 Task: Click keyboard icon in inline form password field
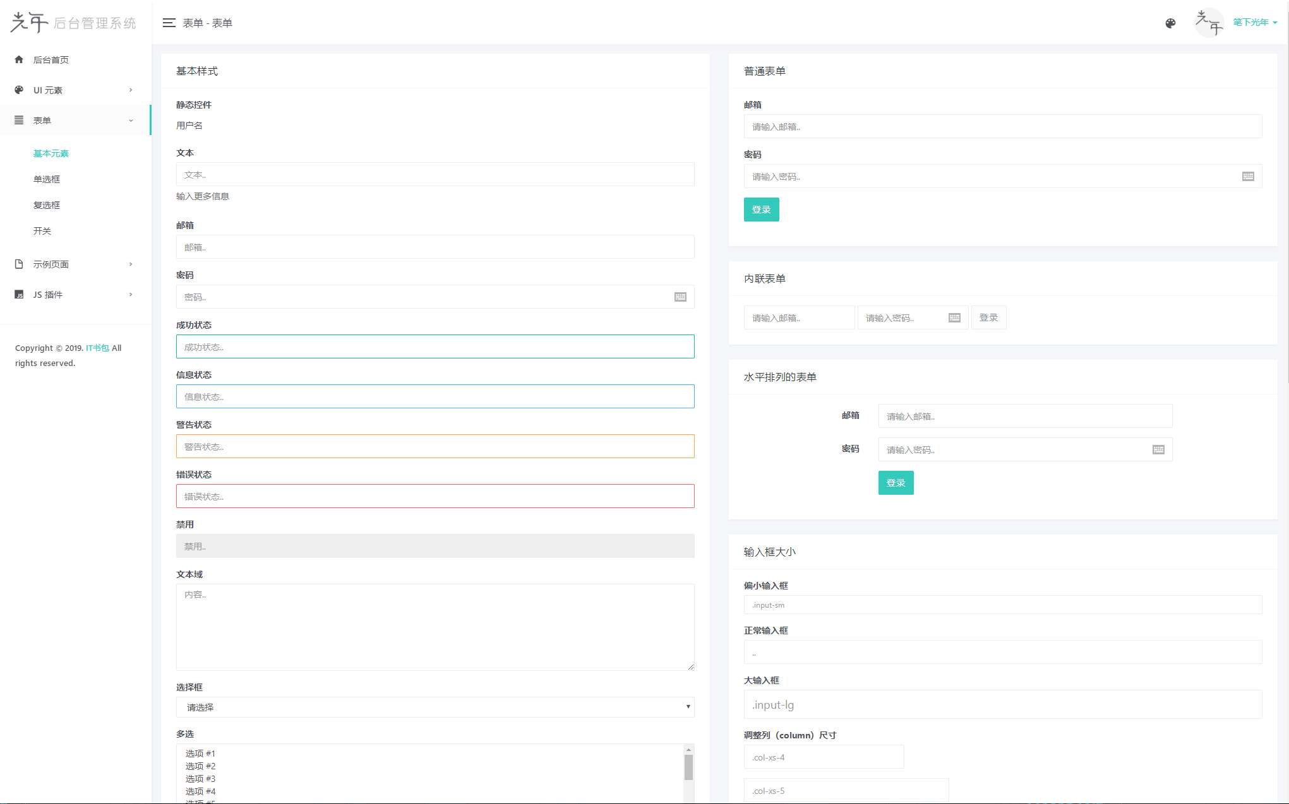954,318
